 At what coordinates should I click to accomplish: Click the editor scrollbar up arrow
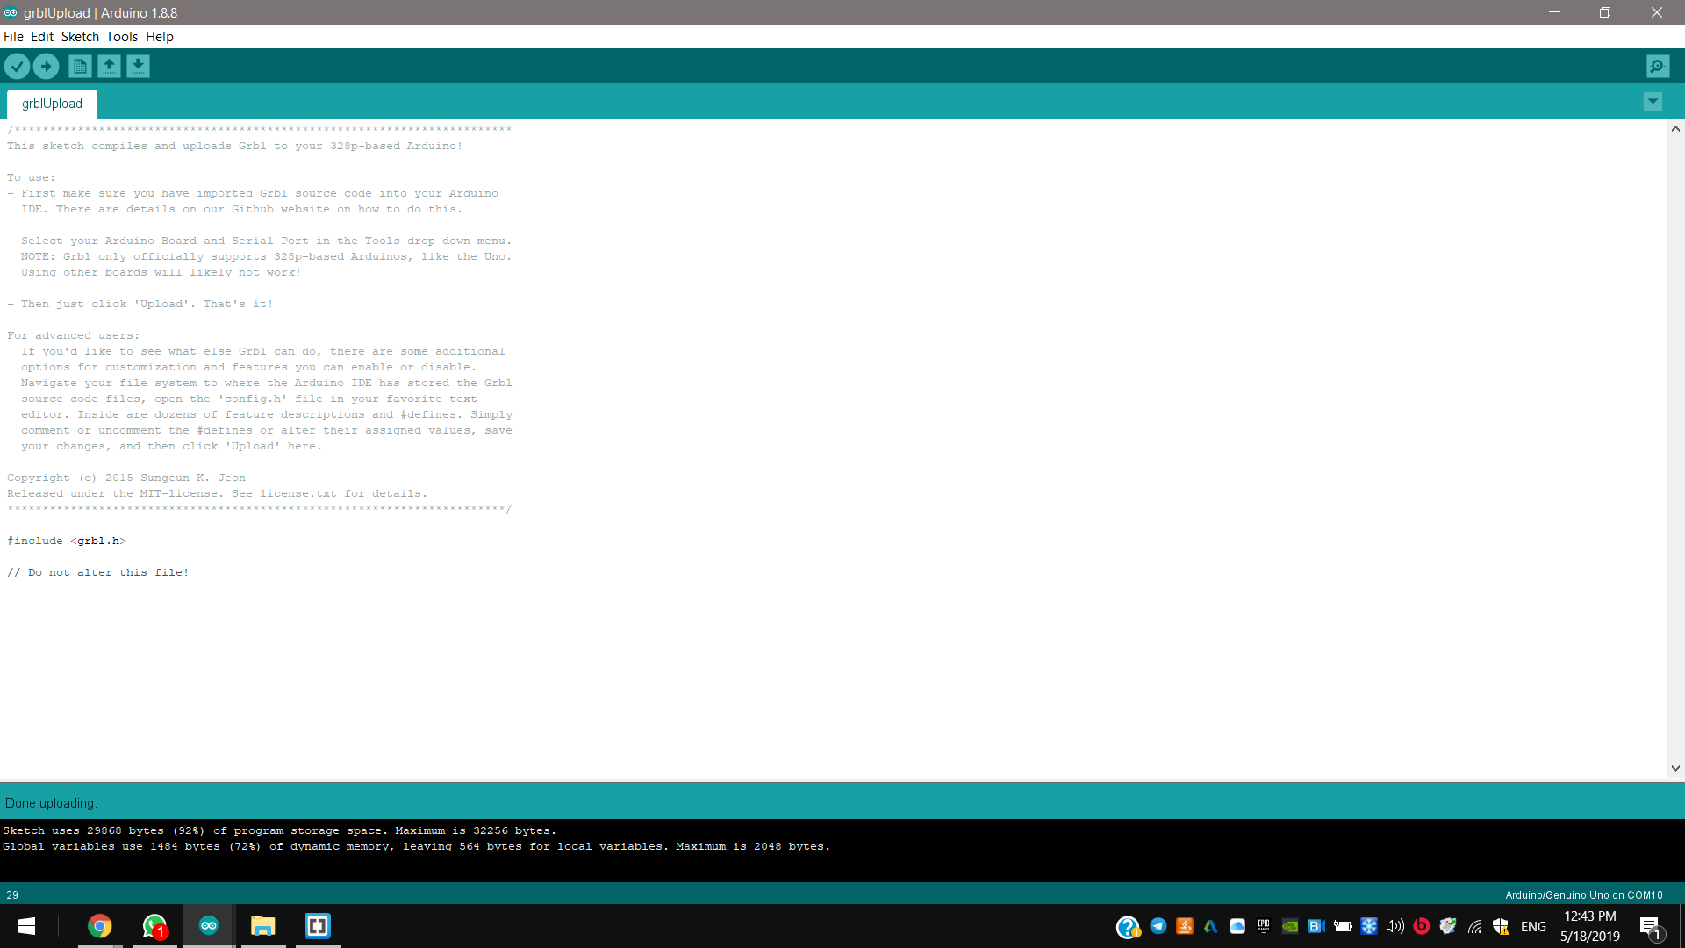tap(1675, 129)
